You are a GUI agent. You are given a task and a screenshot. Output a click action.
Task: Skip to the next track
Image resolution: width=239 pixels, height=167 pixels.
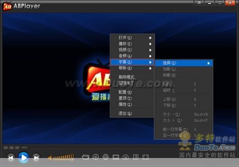[36, 158]
